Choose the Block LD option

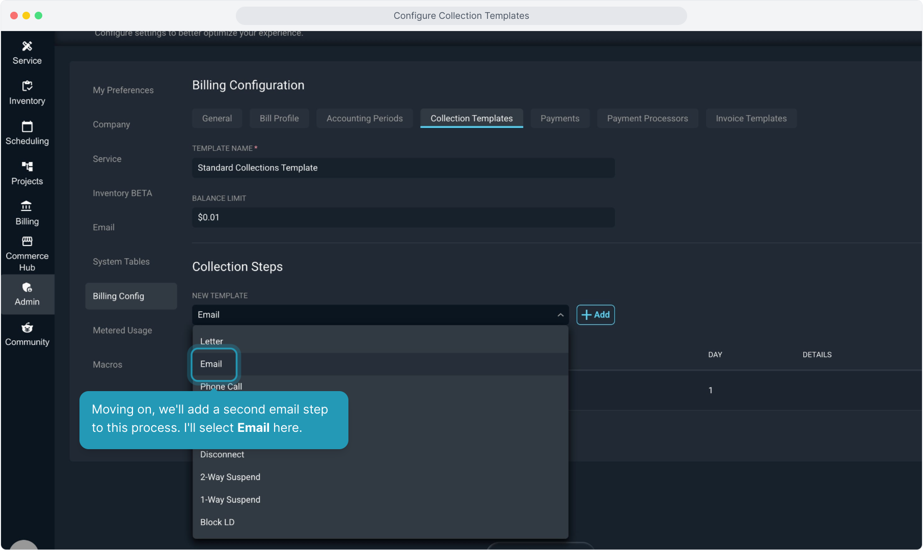click(x=218, y=522)
